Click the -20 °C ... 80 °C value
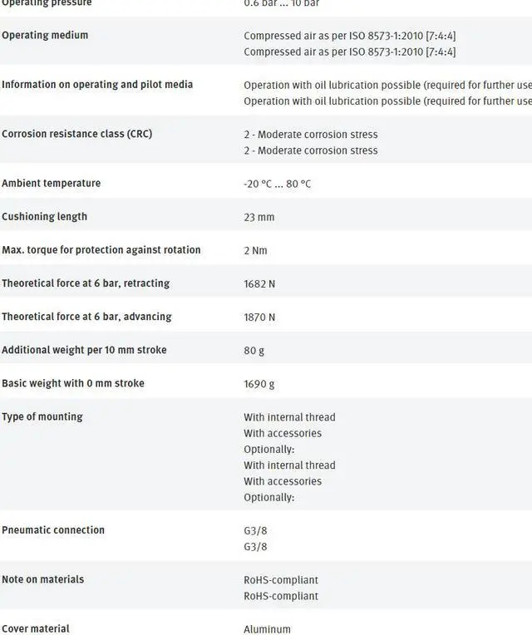 coord(277,184)
